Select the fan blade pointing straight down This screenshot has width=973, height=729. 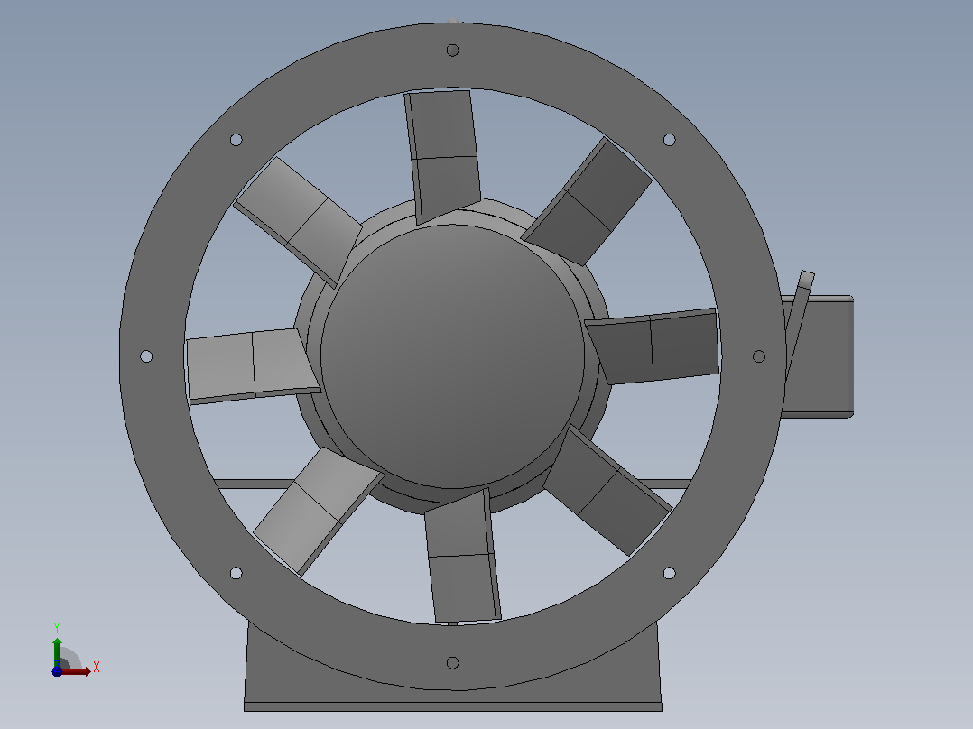click(462, 555)
